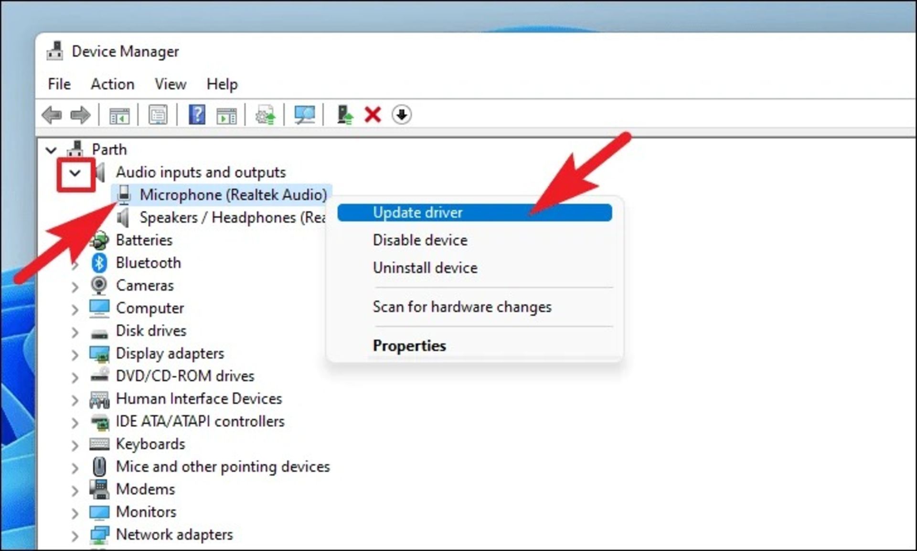
Task: Click the down-arrow circle toolbar icon
Action: click(401, 115)
